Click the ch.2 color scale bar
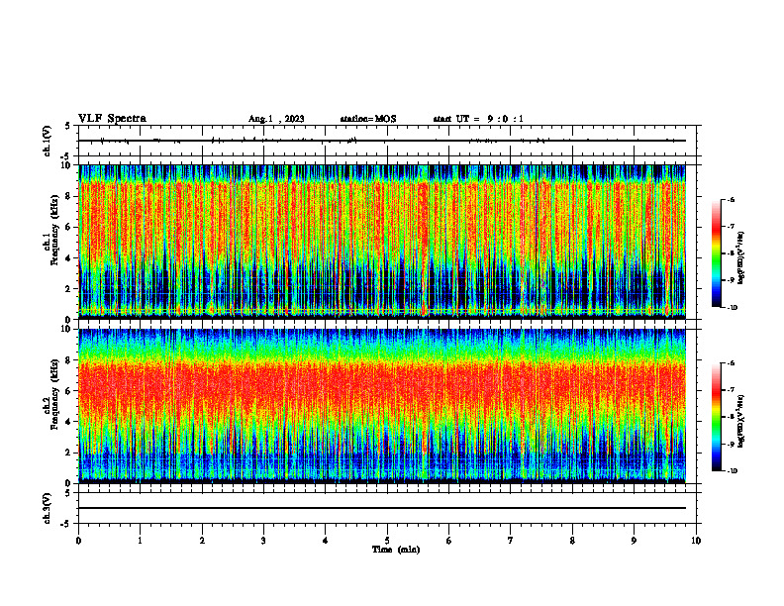 (716, 417)
